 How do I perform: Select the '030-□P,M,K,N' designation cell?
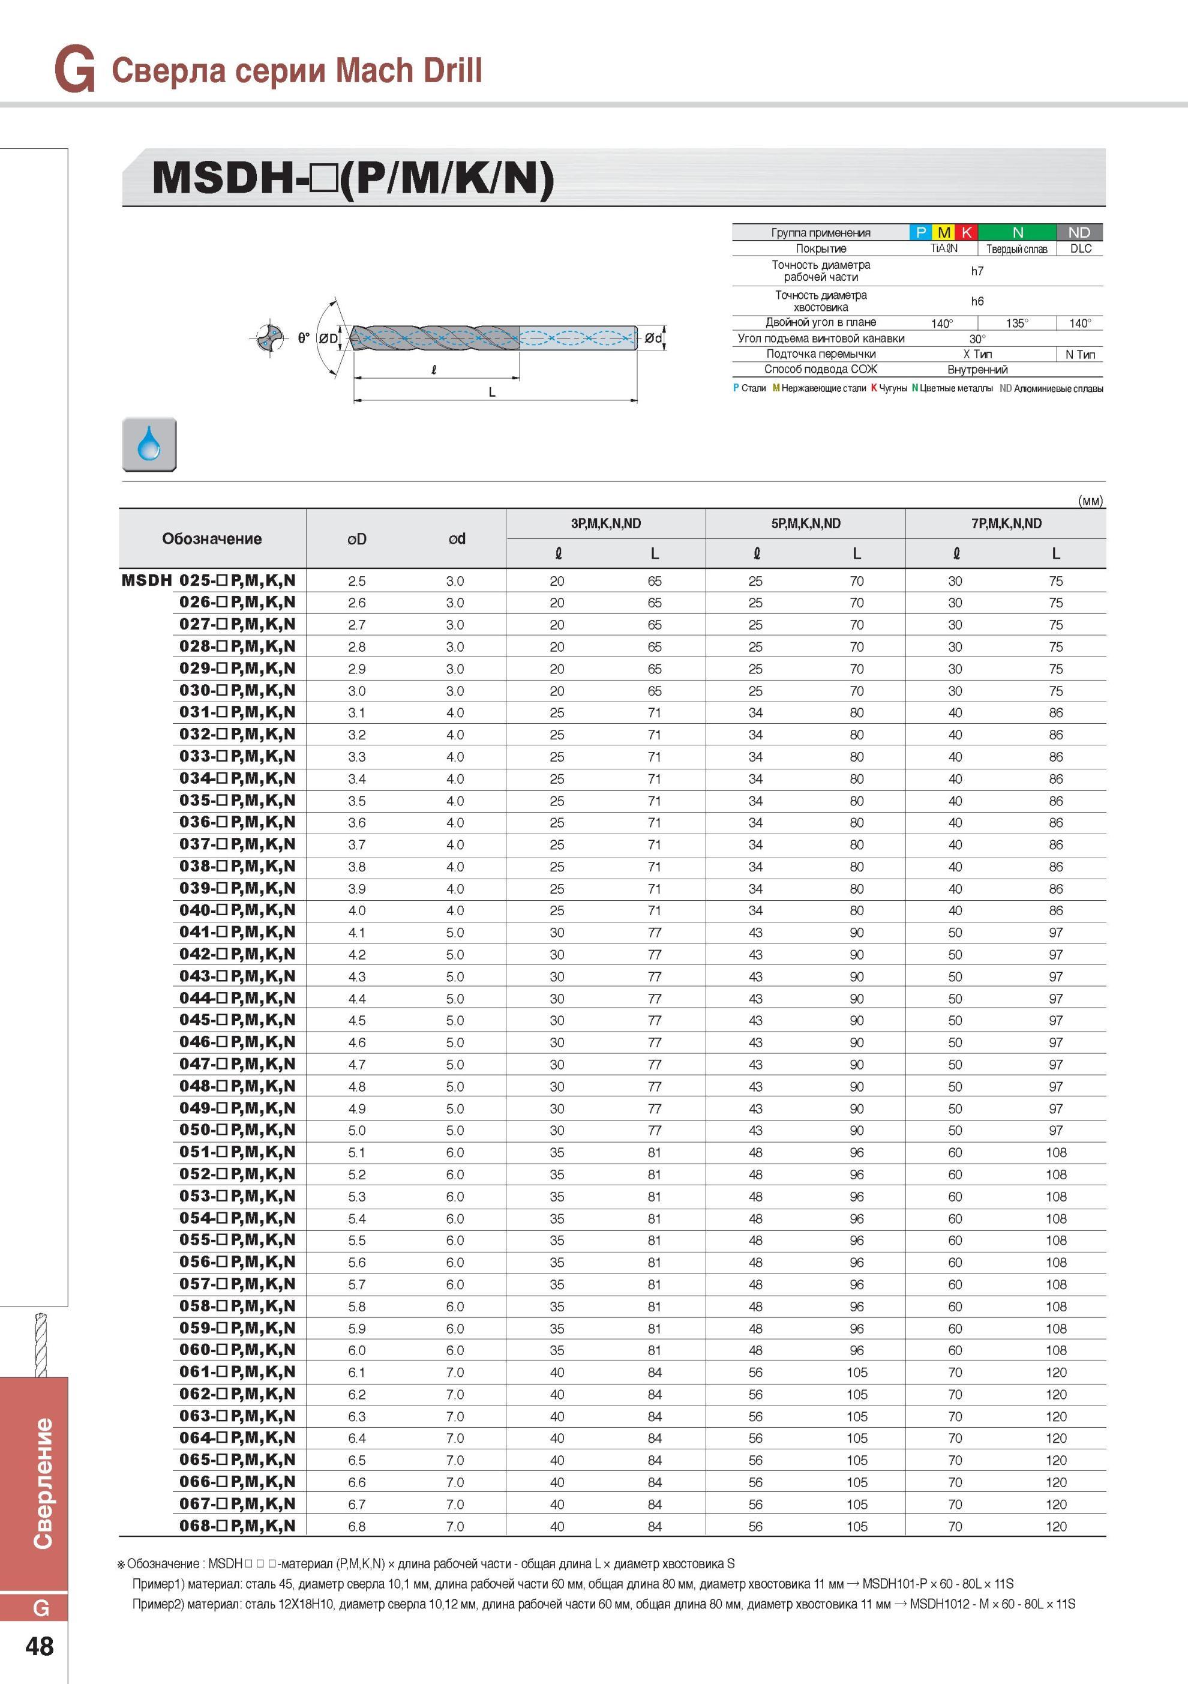tap(238, 690)
